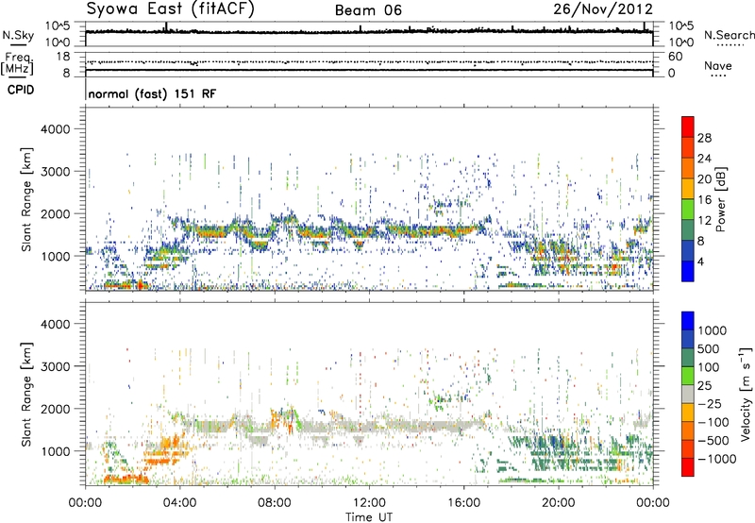Click the '4000' tick on power panel range axis
Screen dimensions: 755x523
[55, 129]
